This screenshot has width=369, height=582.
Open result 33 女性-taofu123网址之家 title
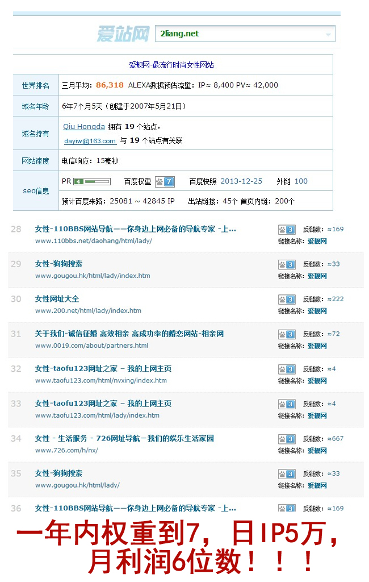[103, 404]
